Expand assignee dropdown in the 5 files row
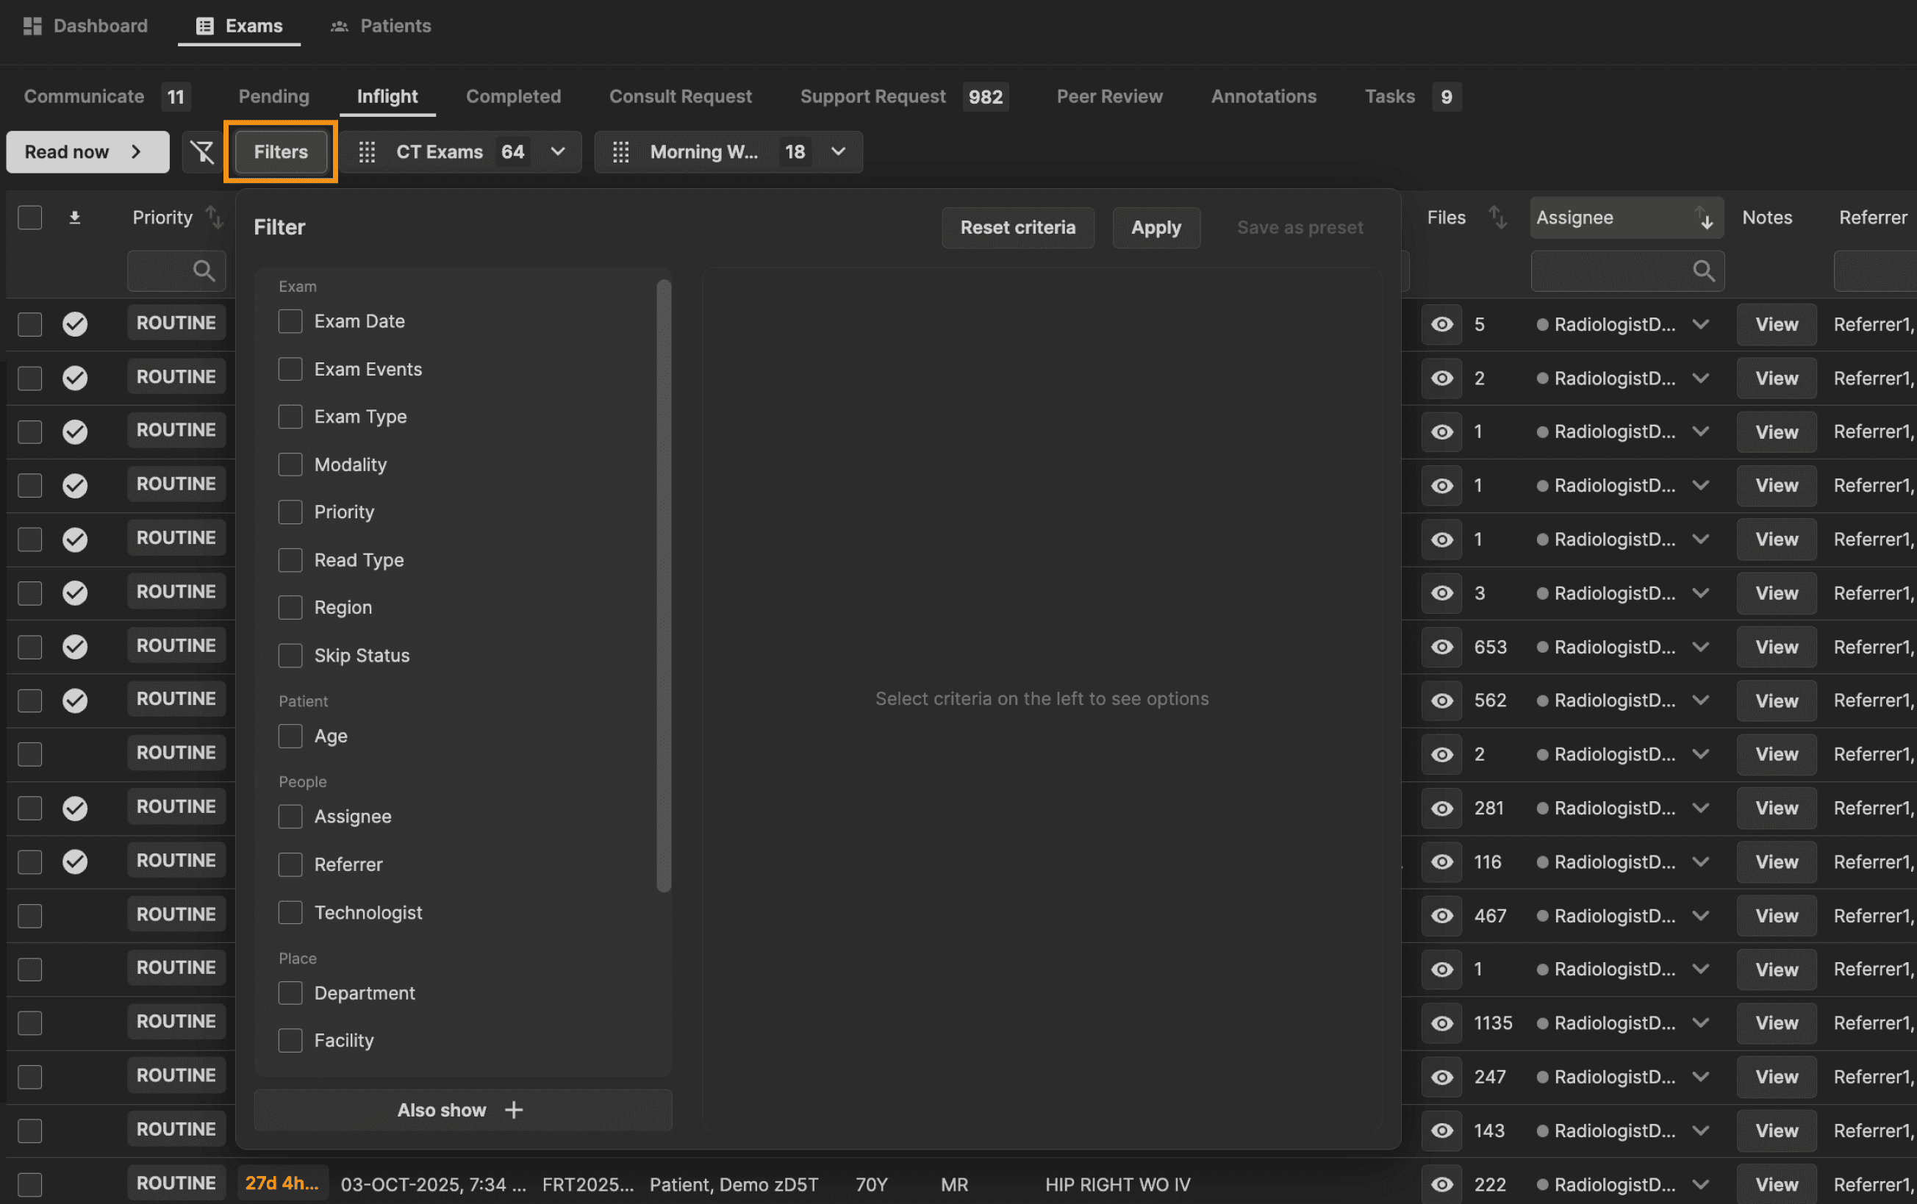This screenshot has height=1204, width=1917. [1700, 324]
